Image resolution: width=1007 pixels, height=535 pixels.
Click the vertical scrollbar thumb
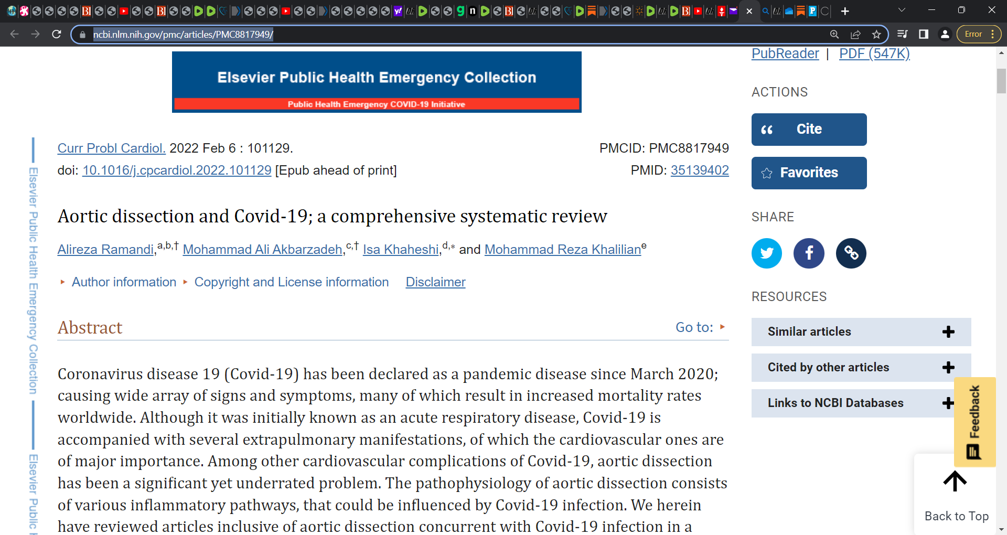[x=1001, y=81]
